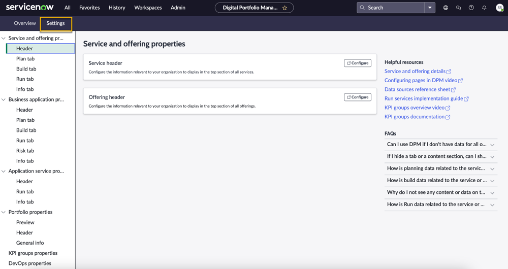Open the search options dropdown arrow
The image size is (508, 269).
(x=430, y=8)
